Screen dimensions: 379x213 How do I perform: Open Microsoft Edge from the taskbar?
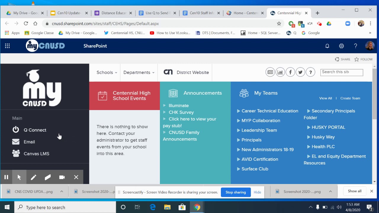tap(153, 207)
